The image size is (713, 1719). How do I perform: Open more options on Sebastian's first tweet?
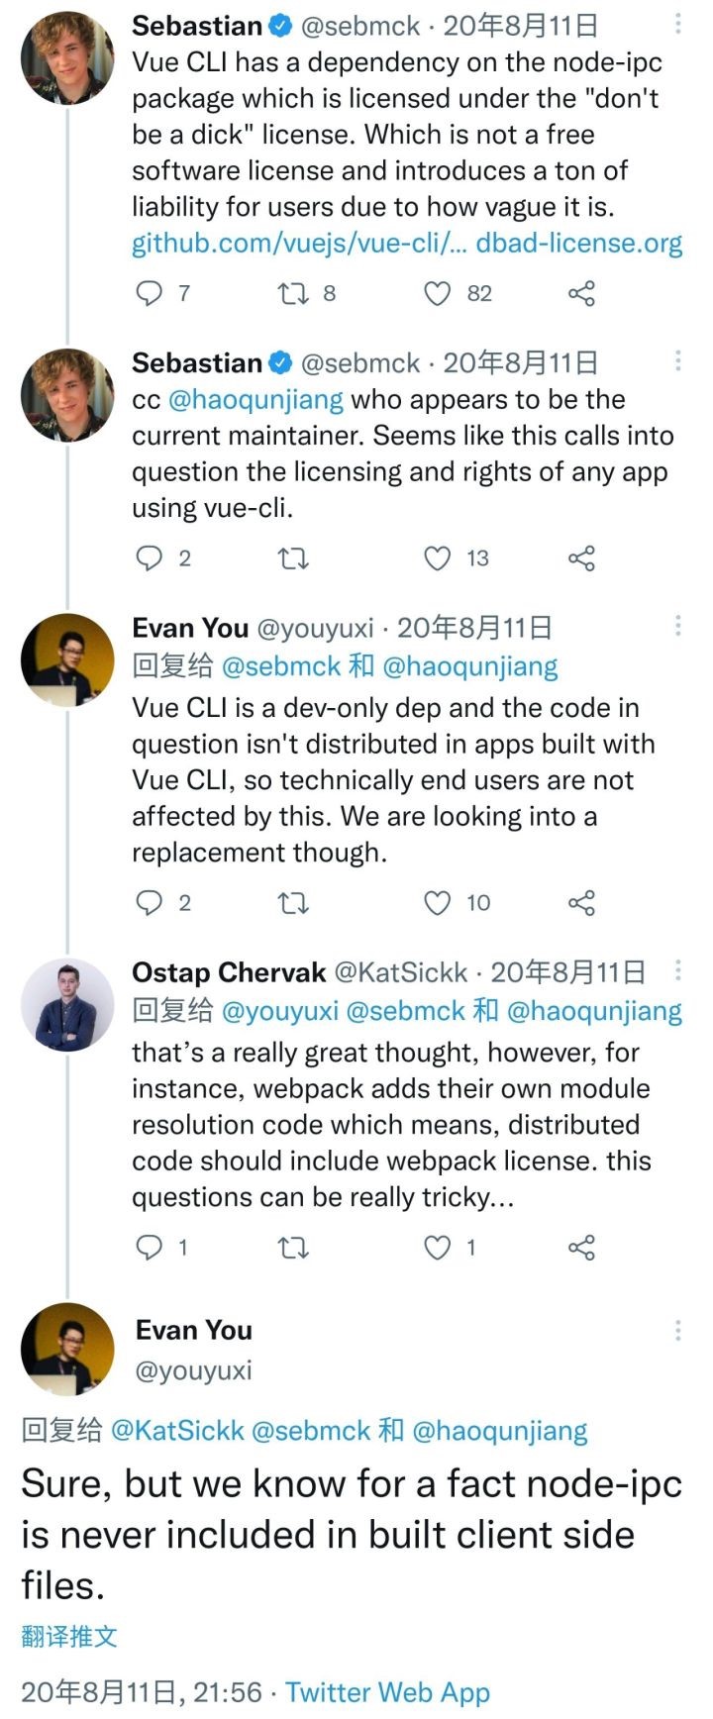(678, 25)
